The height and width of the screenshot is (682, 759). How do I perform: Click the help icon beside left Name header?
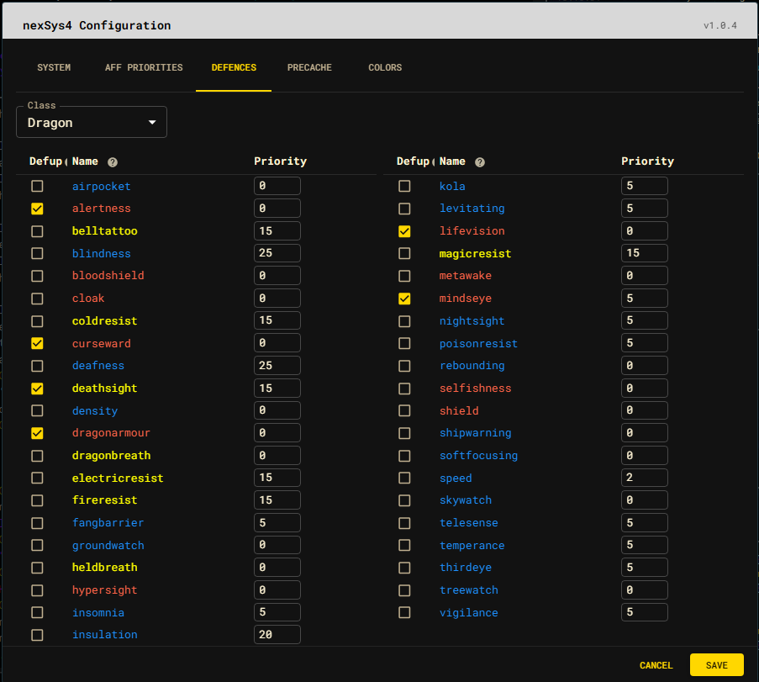[113, 162]
